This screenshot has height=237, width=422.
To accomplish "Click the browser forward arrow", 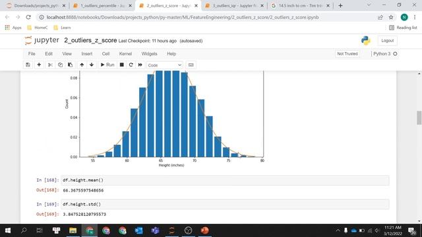I will pos(18,17).
